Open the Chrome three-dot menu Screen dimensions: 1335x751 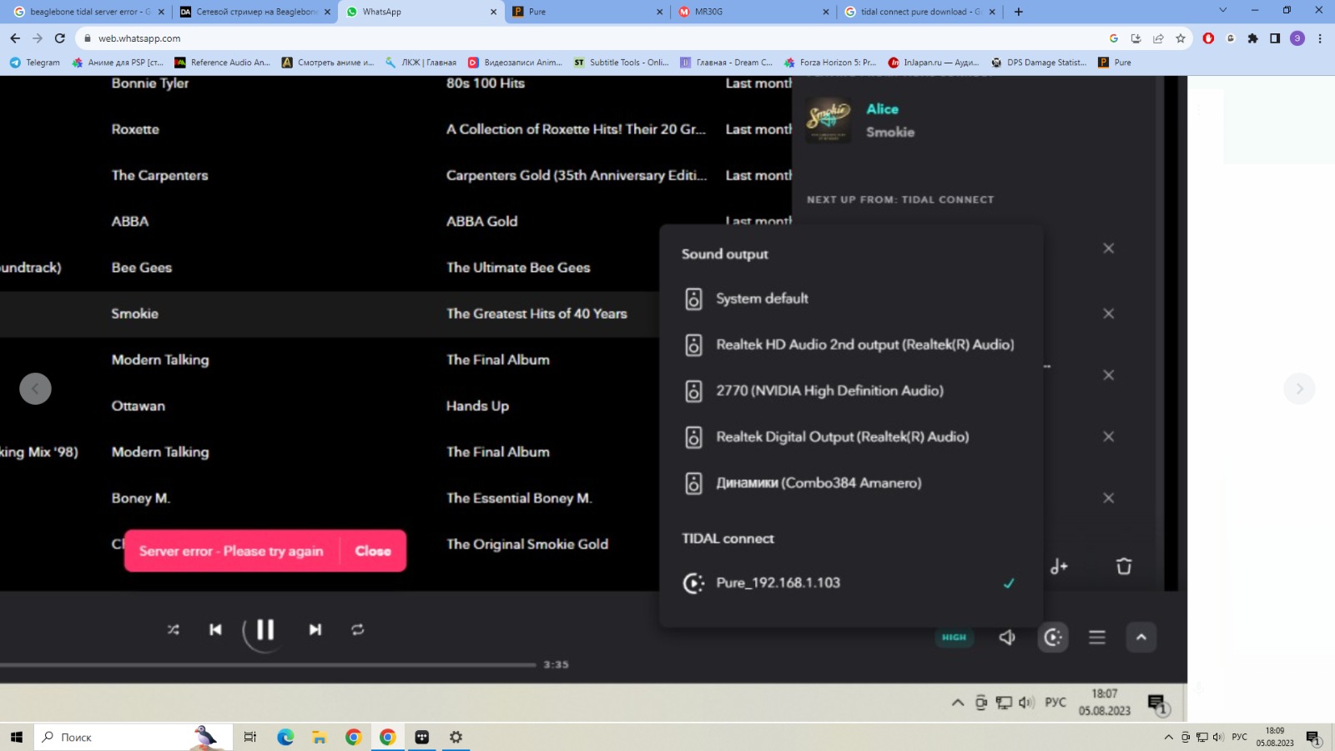point(1320,38)
